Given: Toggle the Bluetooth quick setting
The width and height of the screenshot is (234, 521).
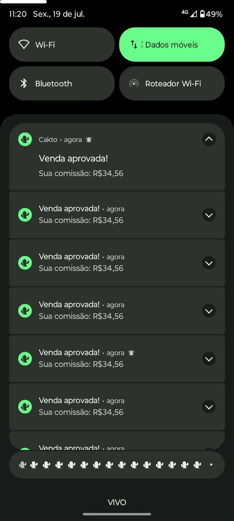Looking at the screenshot, I should point(62,84).
